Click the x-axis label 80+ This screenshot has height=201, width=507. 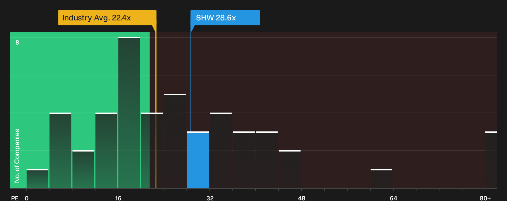[485, 198]
